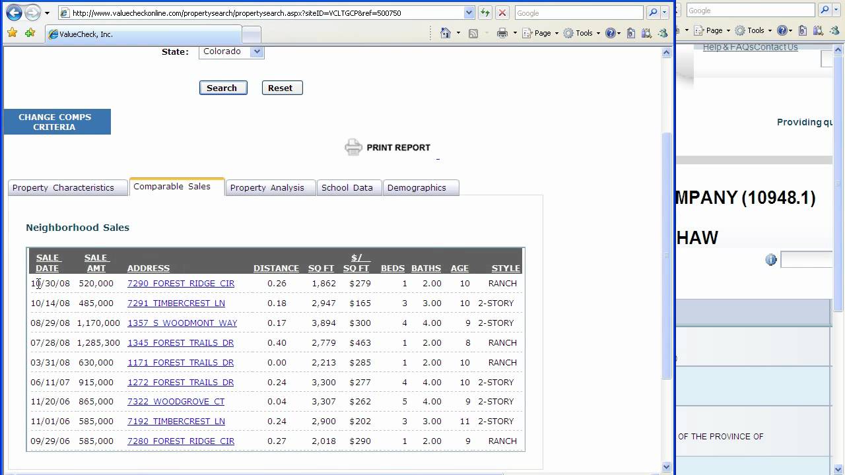The width and height of the screenshot is (845, 475).
Task: Click the red Stop loading icon
Action: pyautogui.click(x=502, y=13)
